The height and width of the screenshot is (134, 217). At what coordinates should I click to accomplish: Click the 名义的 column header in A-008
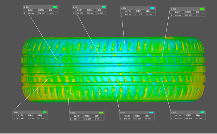point(178,115)
